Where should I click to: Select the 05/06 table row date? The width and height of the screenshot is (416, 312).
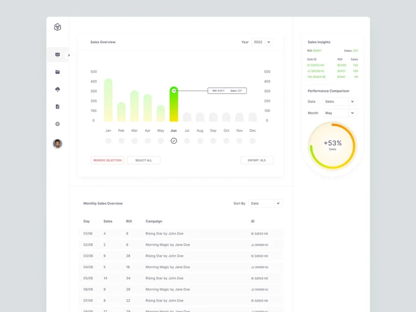point(88,278)
